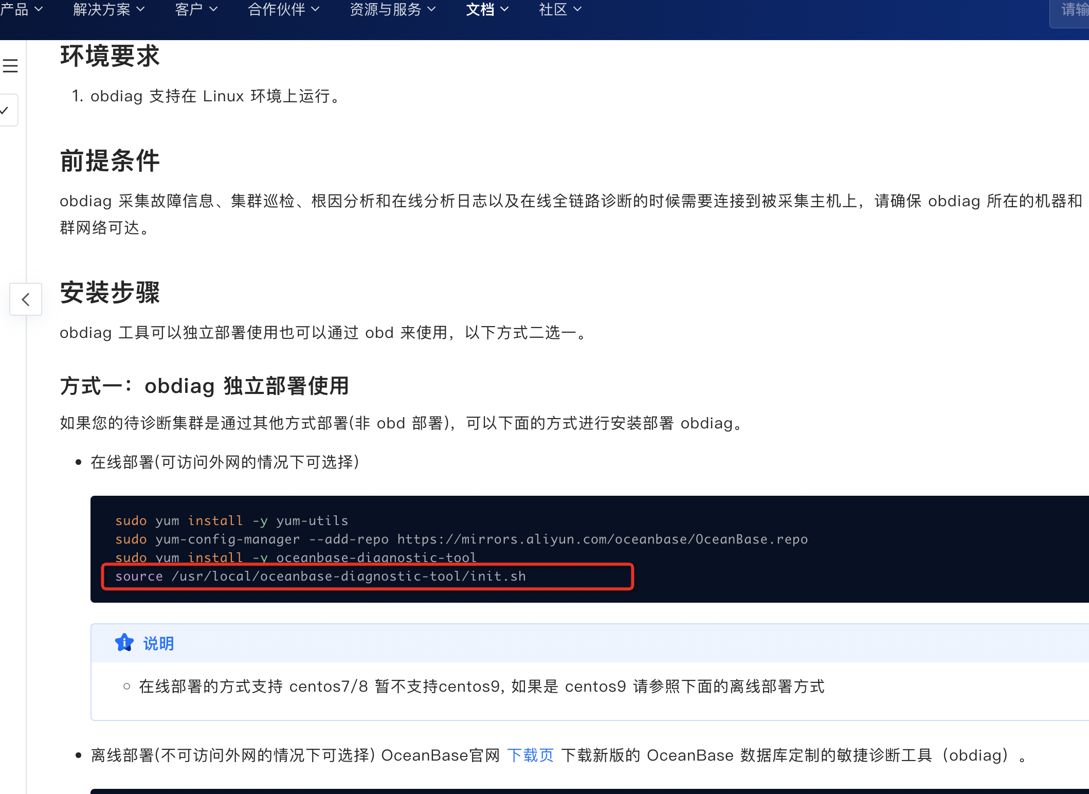This screenshot has width=1089, height=794.
Task: Click the 离线部署 bullet text
Action: pyautogui.click(x=558, y=755)
